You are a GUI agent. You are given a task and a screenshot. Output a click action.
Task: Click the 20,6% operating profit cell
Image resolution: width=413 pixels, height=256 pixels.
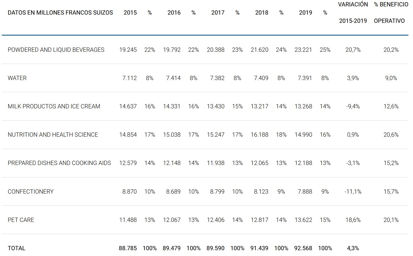[391, 135]
